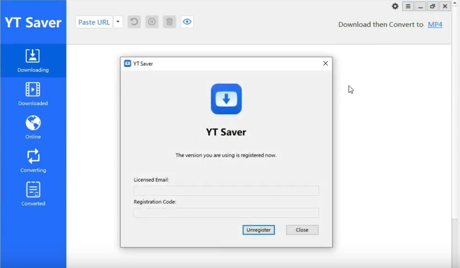Click the Paste URL button
This screenshot has height=268, width=460.
coord(94,22)
